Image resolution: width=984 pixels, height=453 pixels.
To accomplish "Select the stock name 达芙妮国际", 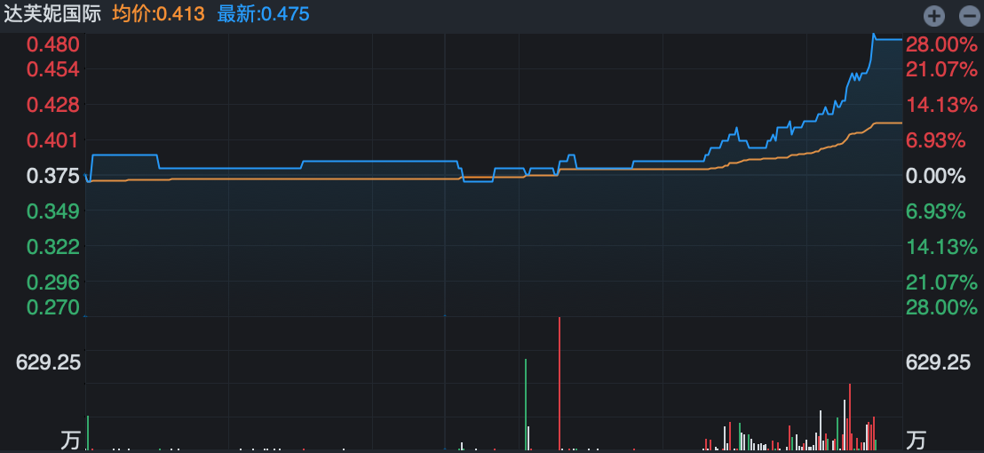I will (x=52, y=14).
